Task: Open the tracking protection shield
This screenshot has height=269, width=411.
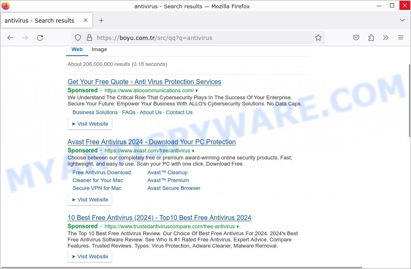Action: (78, 38)
